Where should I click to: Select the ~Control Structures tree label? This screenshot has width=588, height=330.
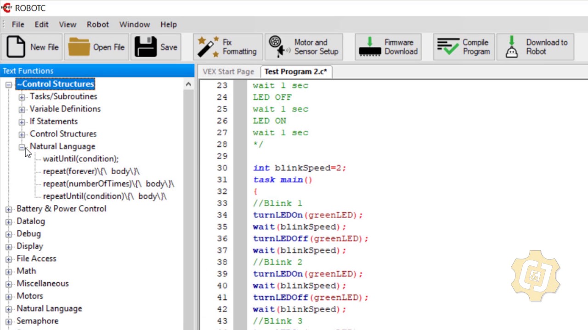pyautogui.click(x=55, y=84)
